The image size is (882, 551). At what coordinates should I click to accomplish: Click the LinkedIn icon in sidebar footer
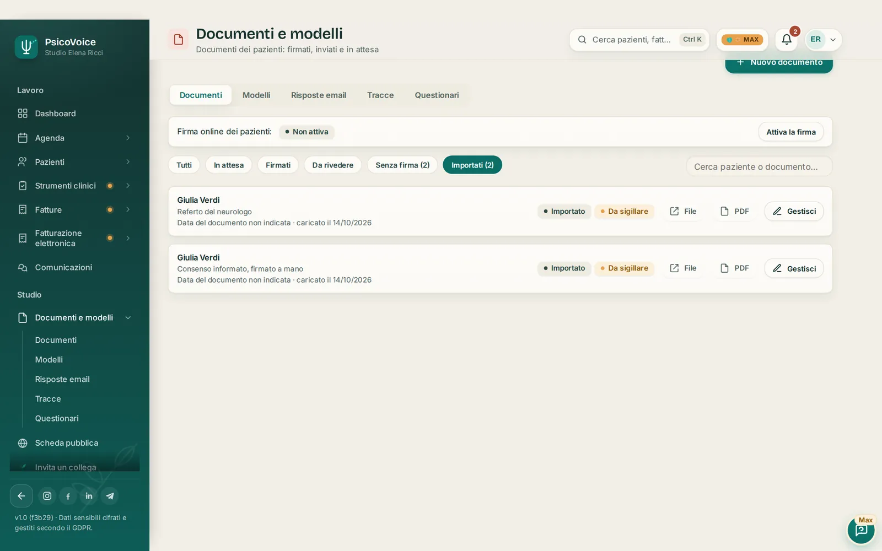tap(89, 496)
